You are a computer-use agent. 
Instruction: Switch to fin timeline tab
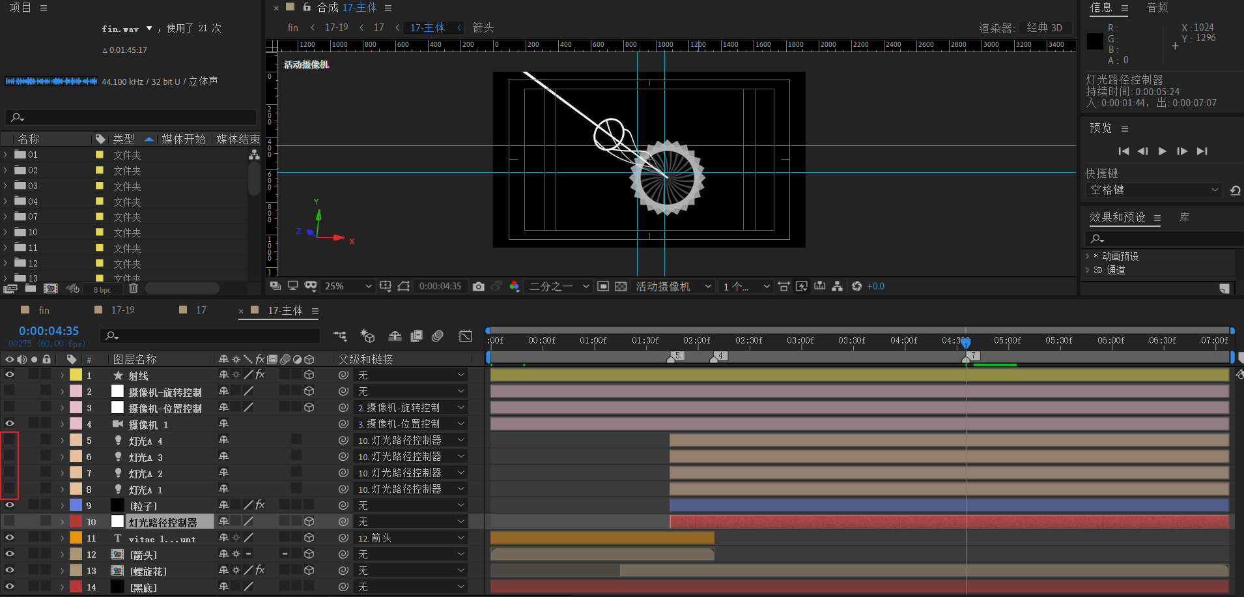coord(44,310)
